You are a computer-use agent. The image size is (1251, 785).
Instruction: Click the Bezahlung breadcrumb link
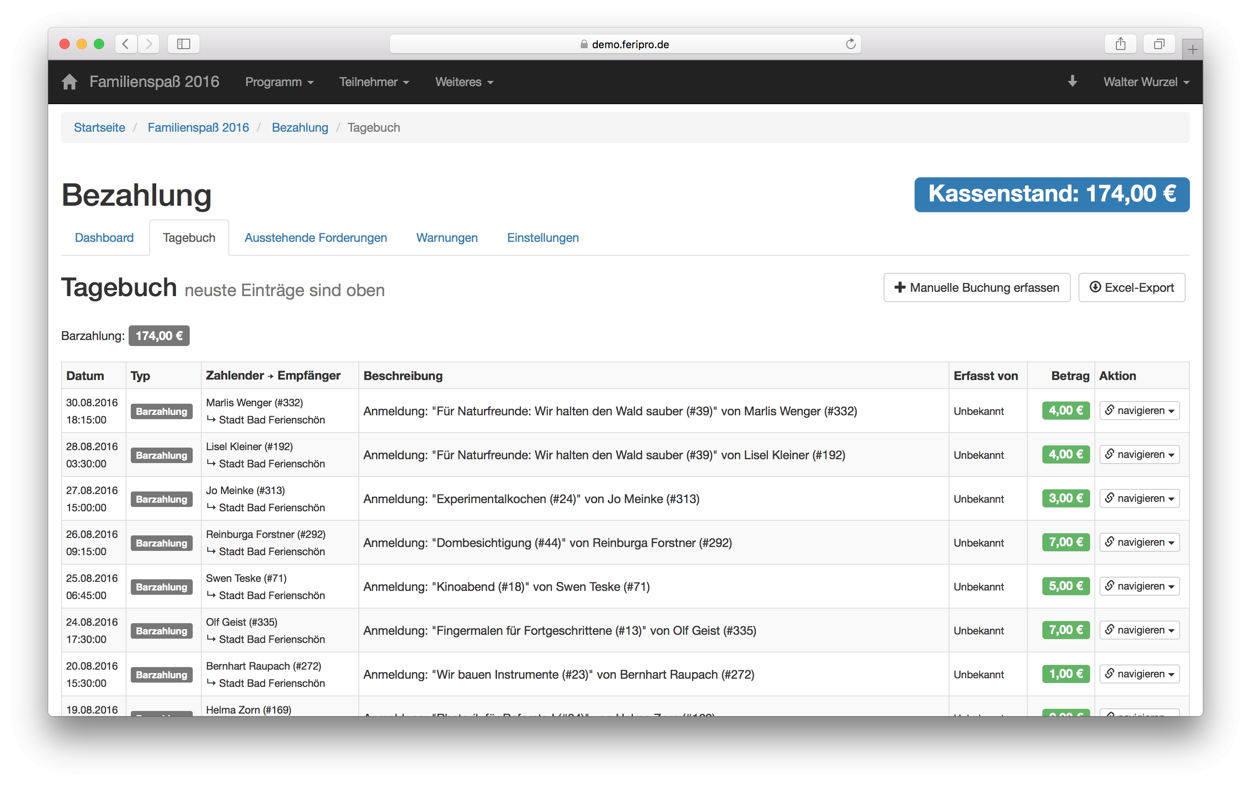(x=300, y=128)
